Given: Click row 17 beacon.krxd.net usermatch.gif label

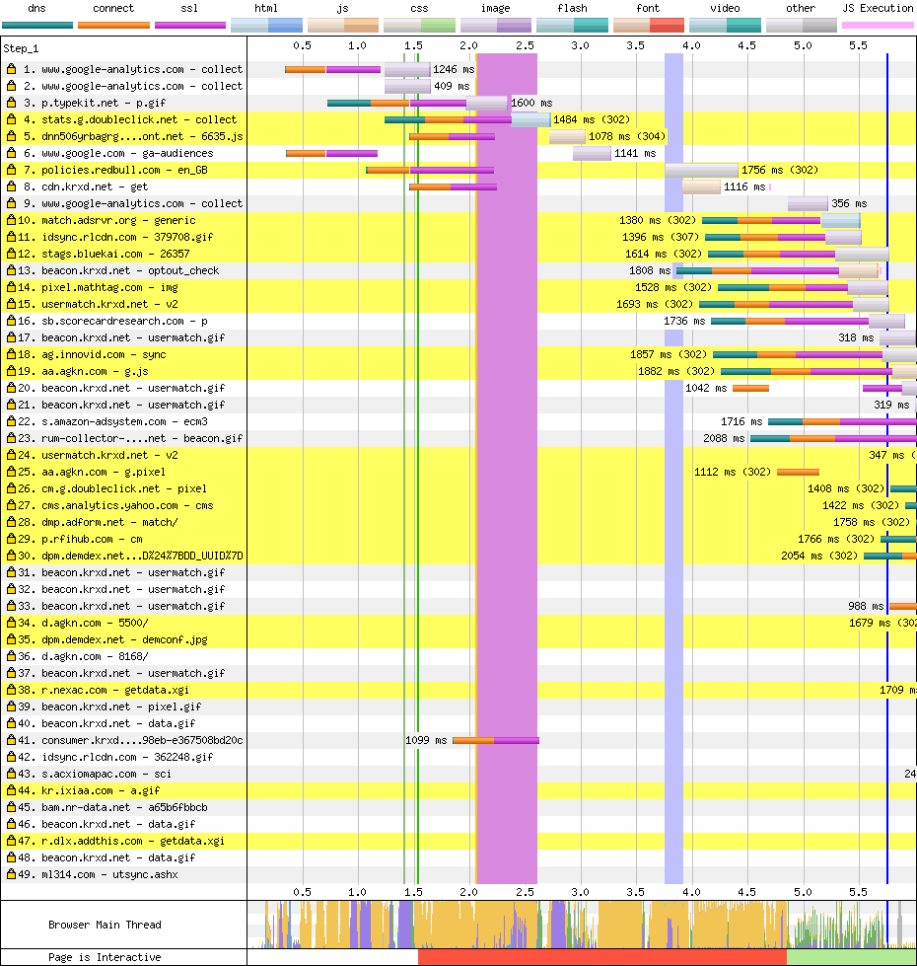Looking at the screenshot, I should click(133, 337).
